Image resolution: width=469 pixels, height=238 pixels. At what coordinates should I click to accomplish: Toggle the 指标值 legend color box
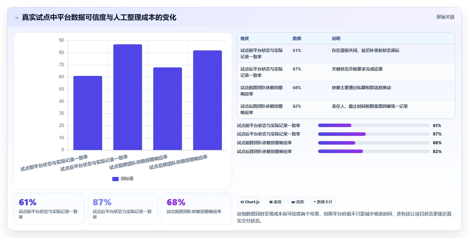pos(115,179)
